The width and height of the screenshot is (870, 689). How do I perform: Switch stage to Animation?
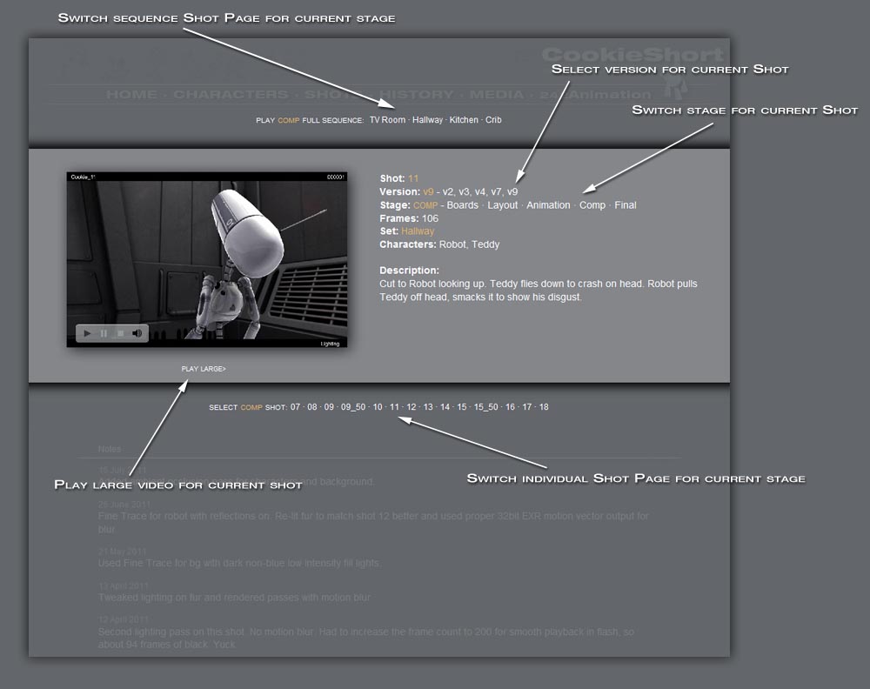pyautogui.click(x=548, y=205)
